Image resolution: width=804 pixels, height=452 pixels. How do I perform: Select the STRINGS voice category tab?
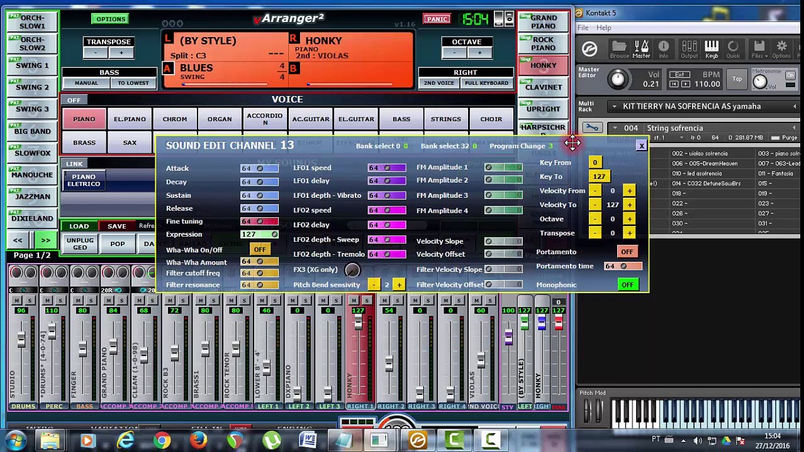pos(446,119)
